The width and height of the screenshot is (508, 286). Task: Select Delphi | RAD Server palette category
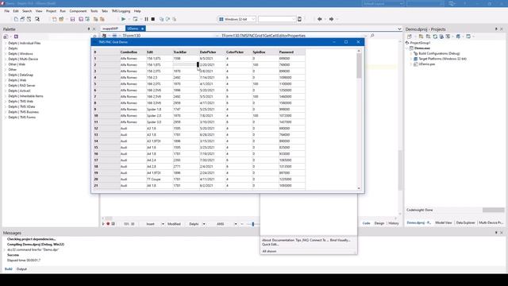pos(21,86)
